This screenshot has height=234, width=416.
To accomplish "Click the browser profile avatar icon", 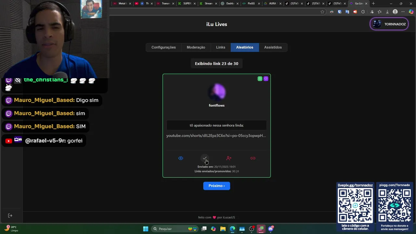I will [x=395, y=12].
